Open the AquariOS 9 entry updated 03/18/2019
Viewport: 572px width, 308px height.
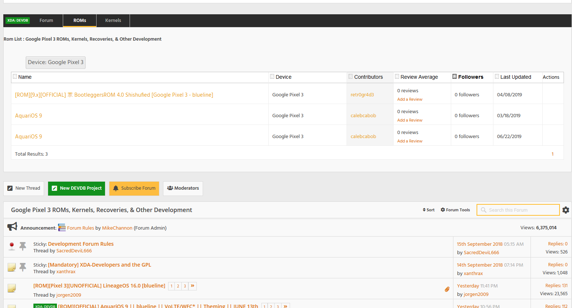(x=29, y=116)
